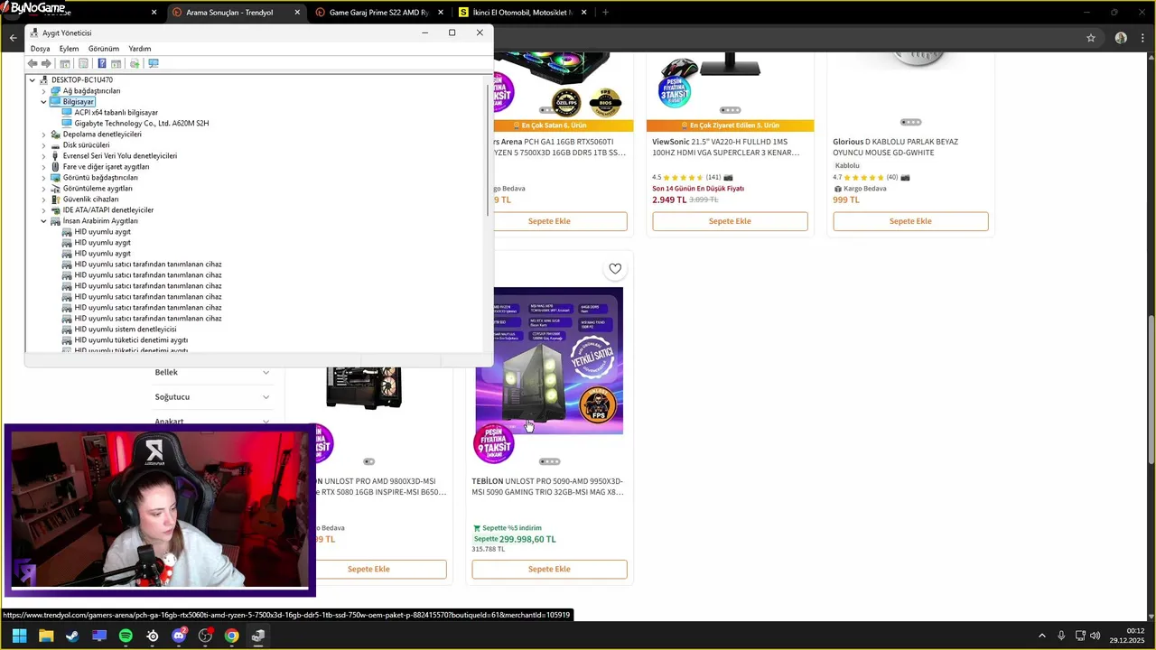The image size is (1156, 650).
Task: Collapse the DESKTOP-BC1U470 root node
Action: click(33, 79)
